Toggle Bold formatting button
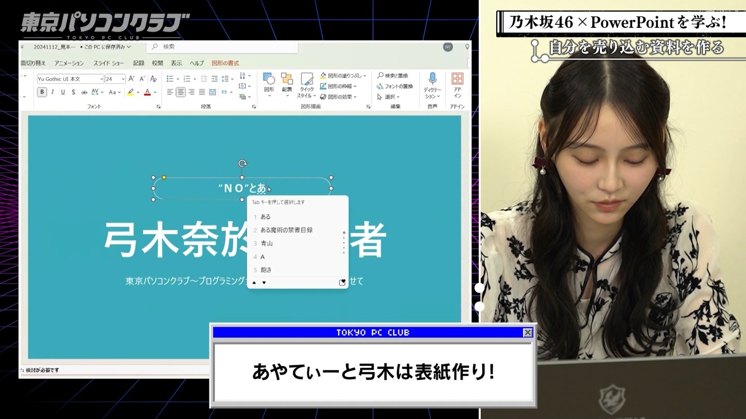The image size is (746, 419). (42, 92)
